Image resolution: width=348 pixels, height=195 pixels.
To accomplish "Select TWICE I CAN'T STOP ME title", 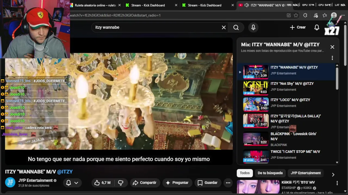I will point(295,152).
